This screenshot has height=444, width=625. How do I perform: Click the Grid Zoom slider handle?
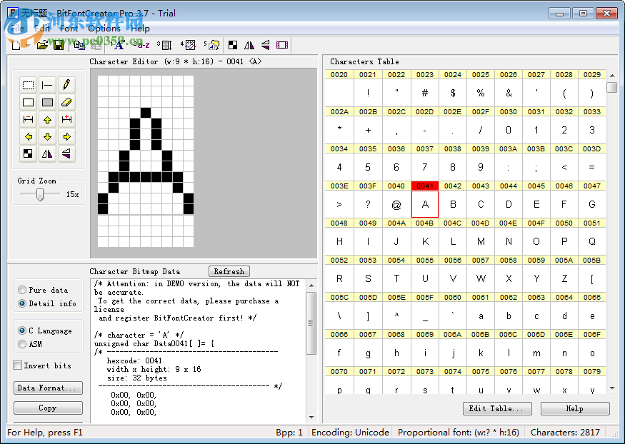tap(40, 194)
